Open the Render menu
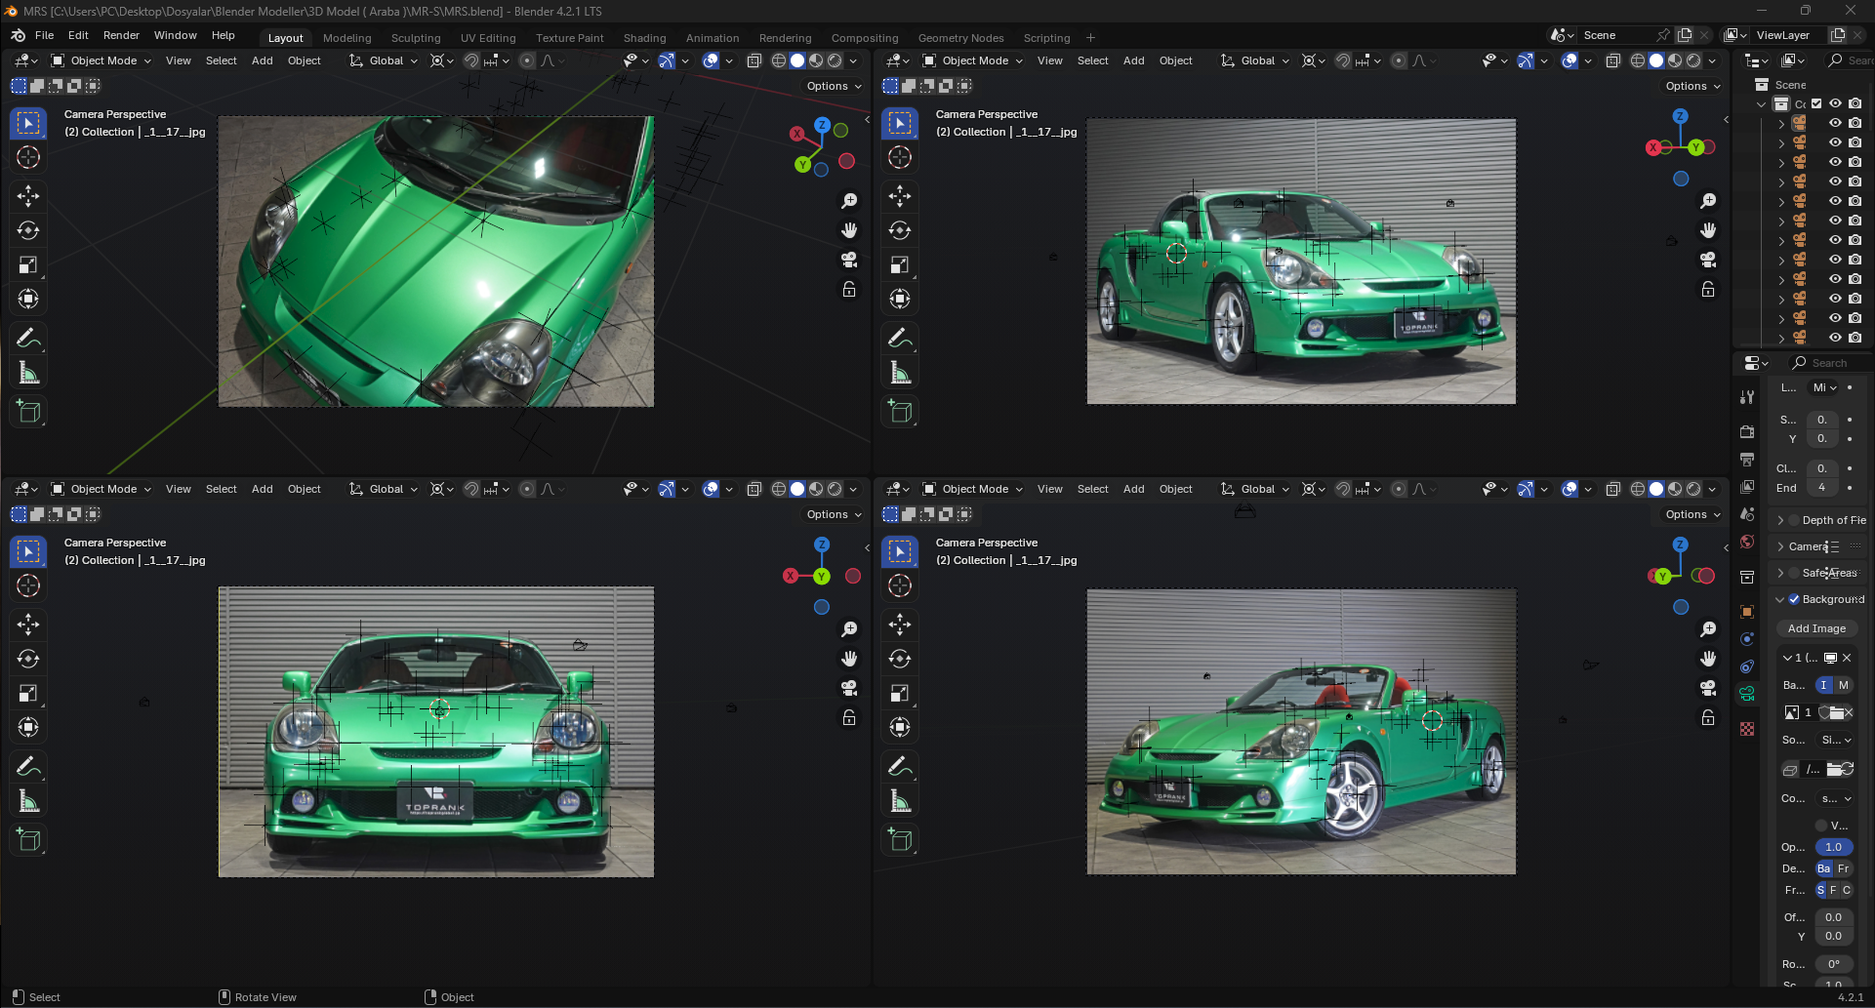The image size is (1875, 1008). [121, 35]
